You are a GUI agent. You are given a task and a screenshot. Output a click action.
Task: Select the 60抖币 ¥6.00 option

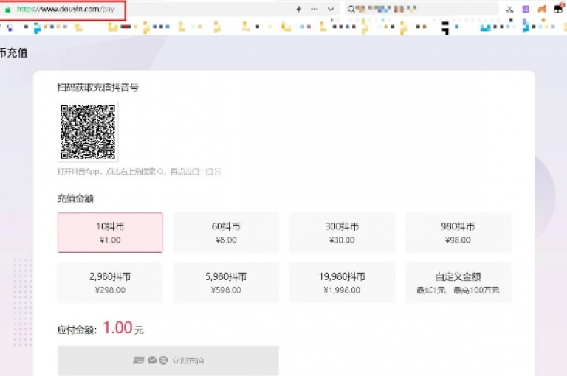point(226,232)
